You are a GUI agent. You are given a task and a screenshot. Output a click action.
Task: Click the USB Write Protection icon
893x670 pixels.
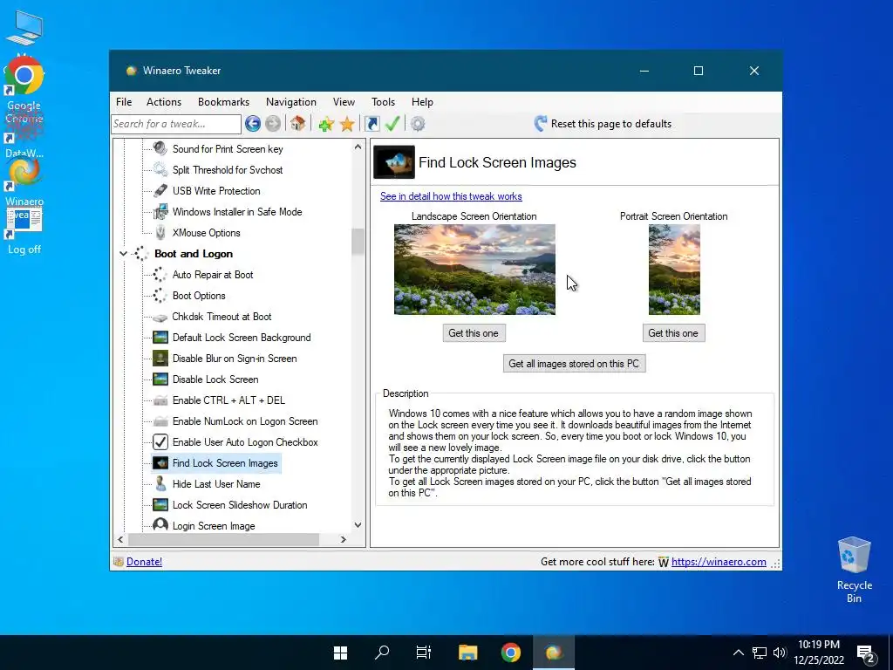point(160,191)
